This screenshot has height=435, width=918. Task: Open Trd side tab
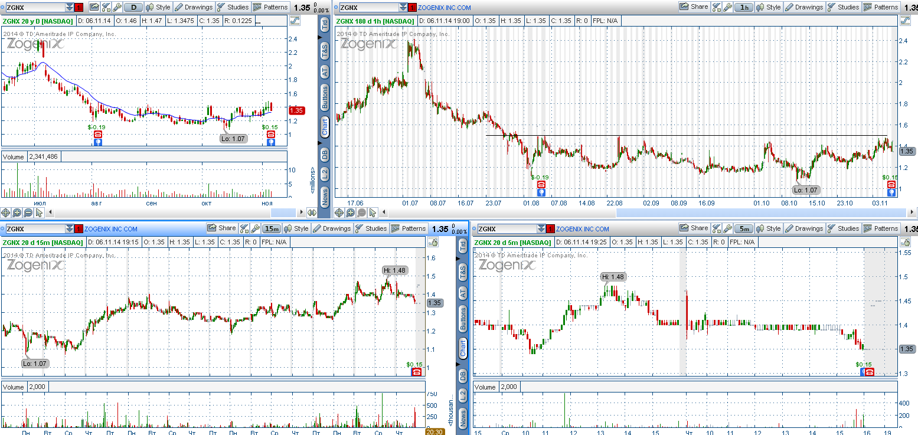[x=325, y=25]
